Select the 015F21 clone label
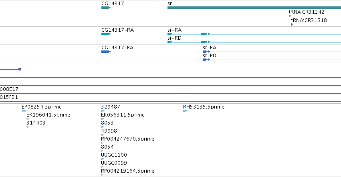The image size is (341, 177). click(x=9, y=97)
